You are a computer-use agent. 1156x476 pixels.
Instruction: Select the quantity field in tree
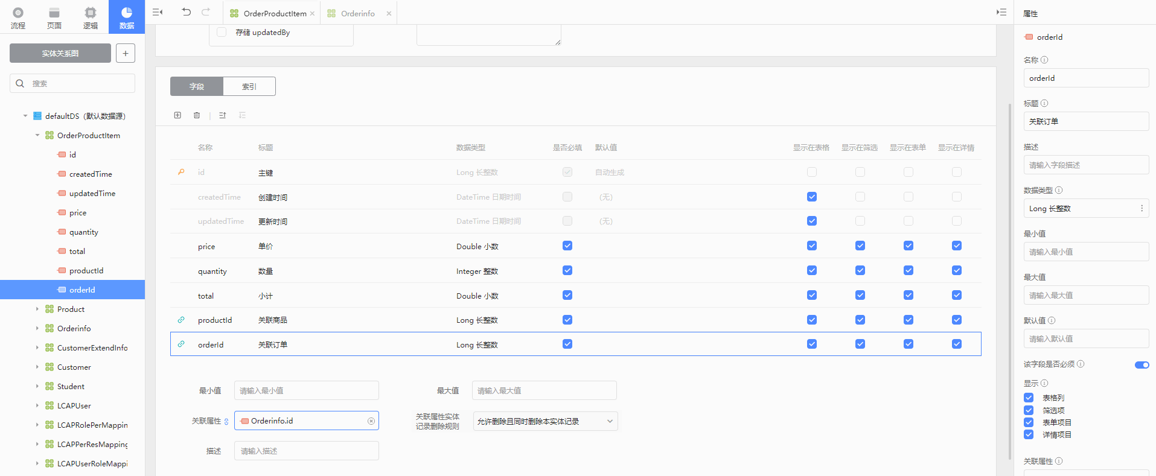tap(84, 232)
